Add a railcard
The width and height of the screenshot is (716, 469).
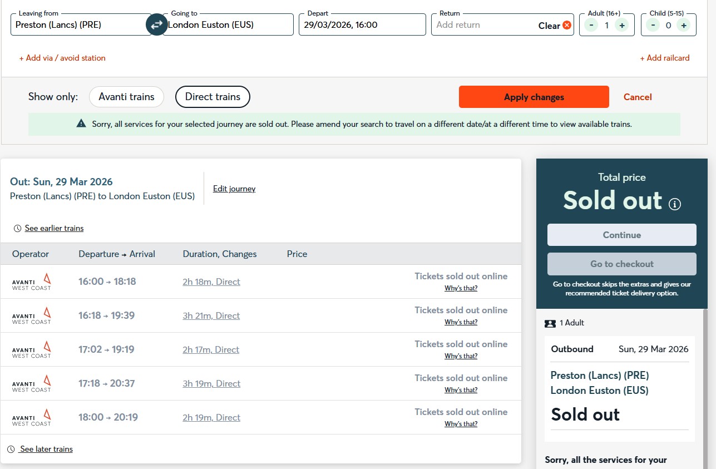click(664, 58)
